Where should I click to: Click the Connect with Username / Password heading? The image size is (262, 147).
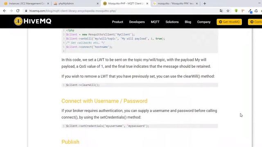pos(104,101)
